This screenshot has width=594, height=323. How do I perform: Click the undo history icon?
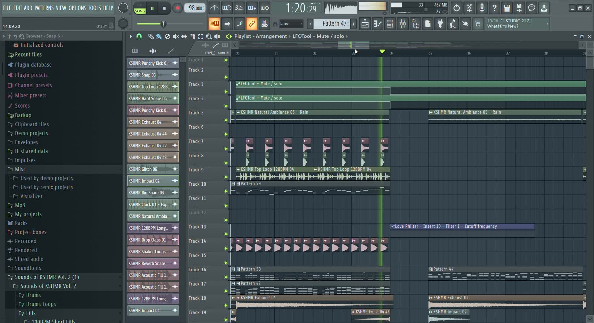click(x=456, y=8)
